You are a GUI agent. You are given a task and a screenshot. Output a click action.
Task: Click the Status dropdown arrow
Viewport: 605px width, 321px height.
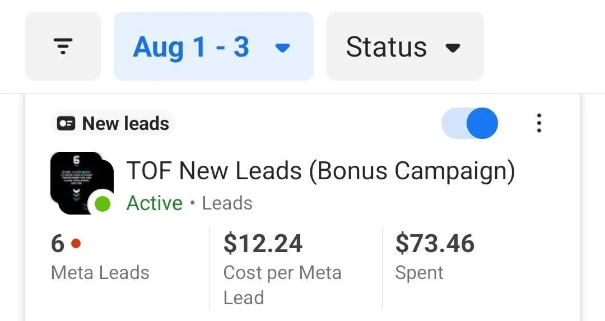[x=452, y=48]
